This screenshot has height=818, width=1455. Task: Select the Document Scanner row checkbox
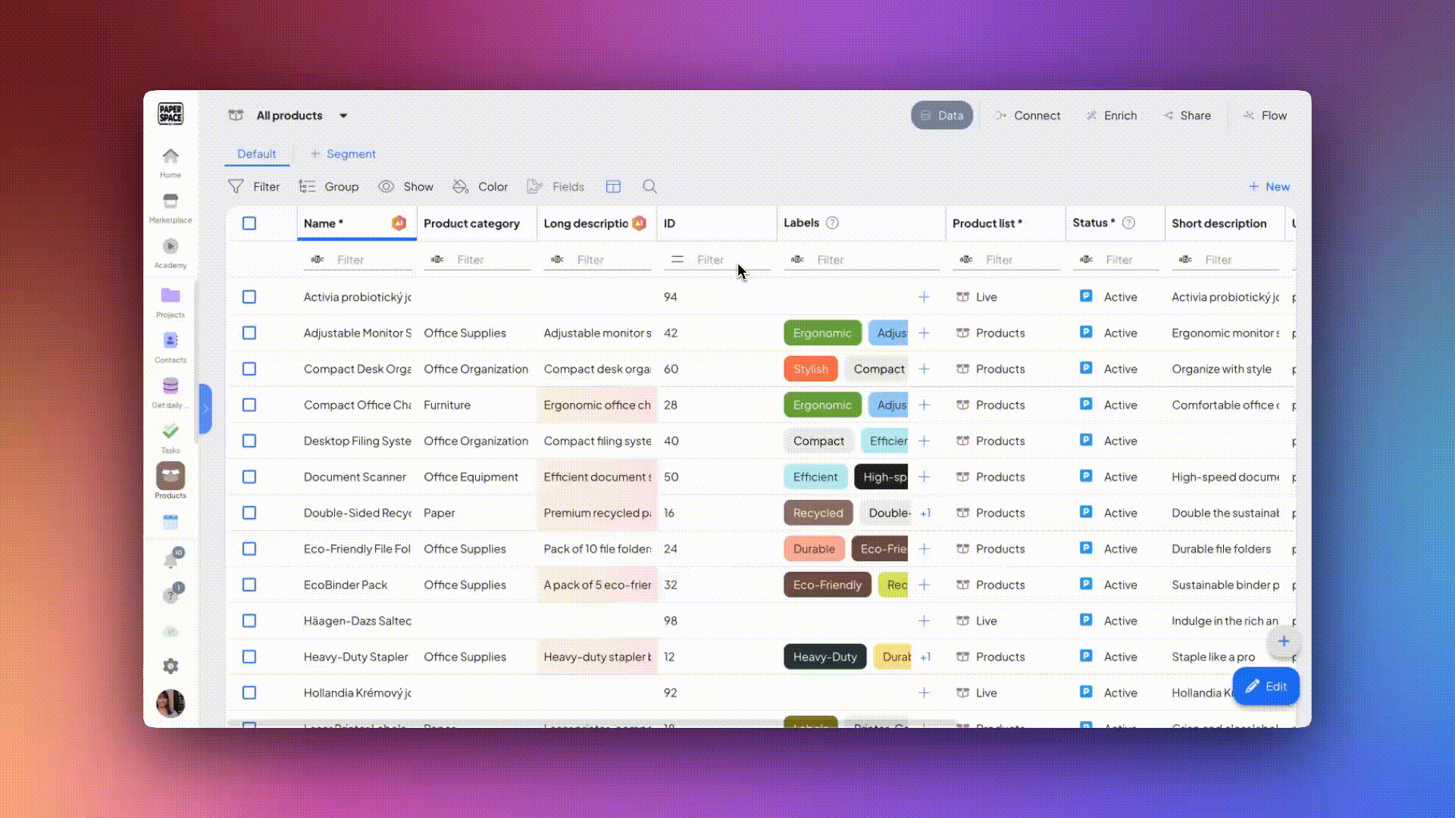(249, 477)
